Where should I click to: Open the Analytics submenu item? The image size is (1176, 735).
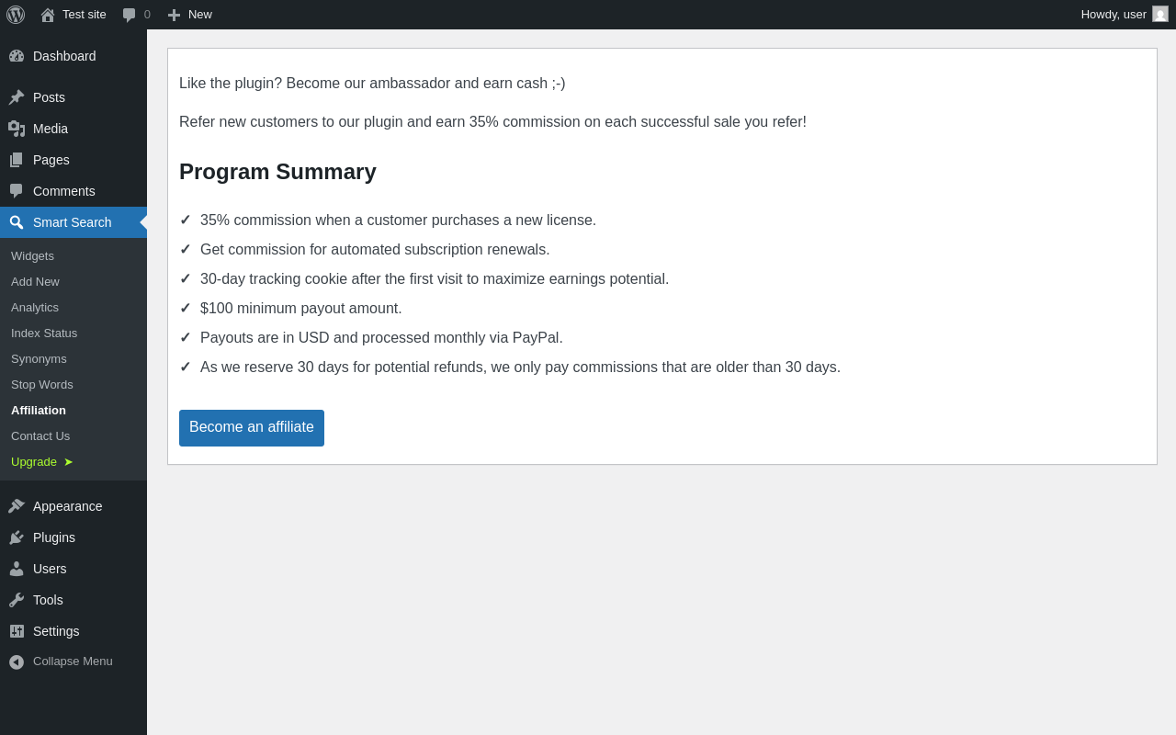click(x=35, y=308)
